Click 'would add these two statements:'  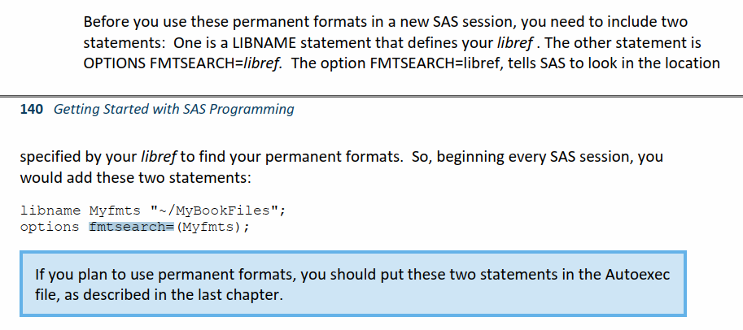[x=135, y=176]
